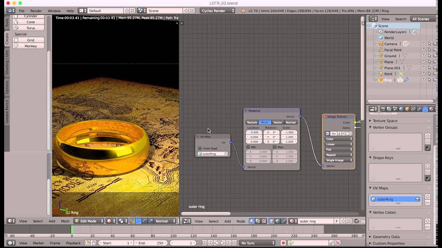Open the Node menu in node editor
This screenshot has width=442, height=248.
241,221
